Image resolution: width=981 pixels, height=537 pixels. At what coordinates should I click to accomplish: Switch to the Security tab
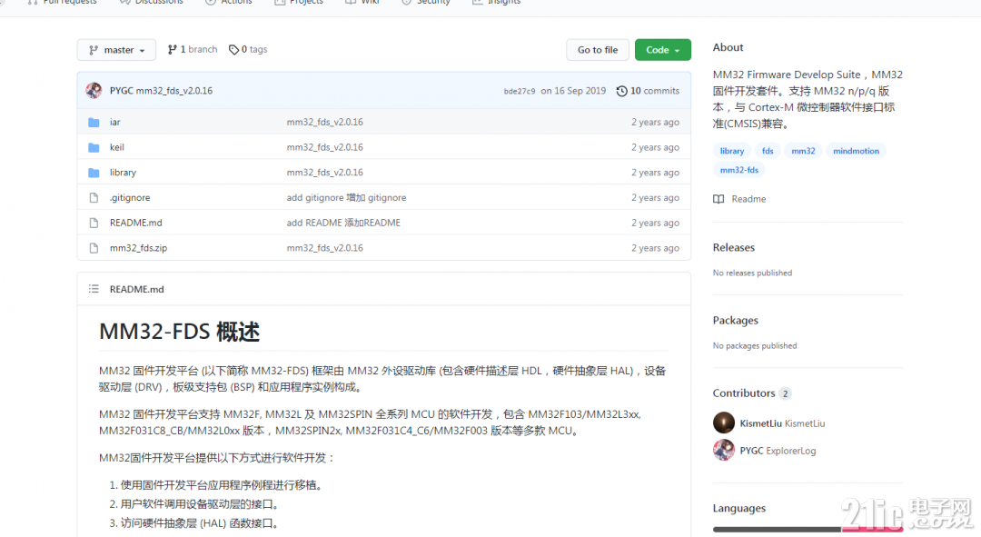pyautogui.click(x=425, y=2)
